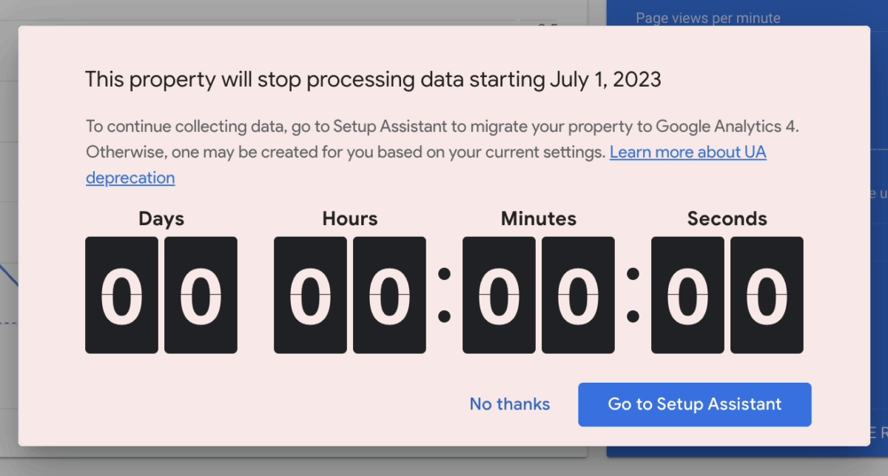Click the second Days digit card

pyautogui.click(x=201, y=295)
